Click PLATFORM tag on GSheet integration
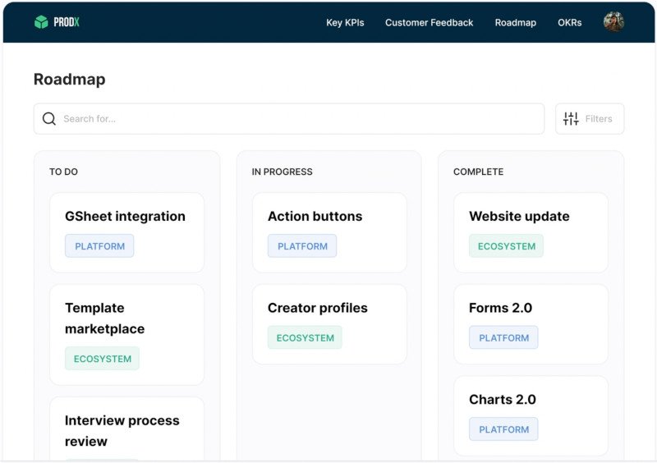This screenshot has width=657, height=463. [x=99, y=246]
